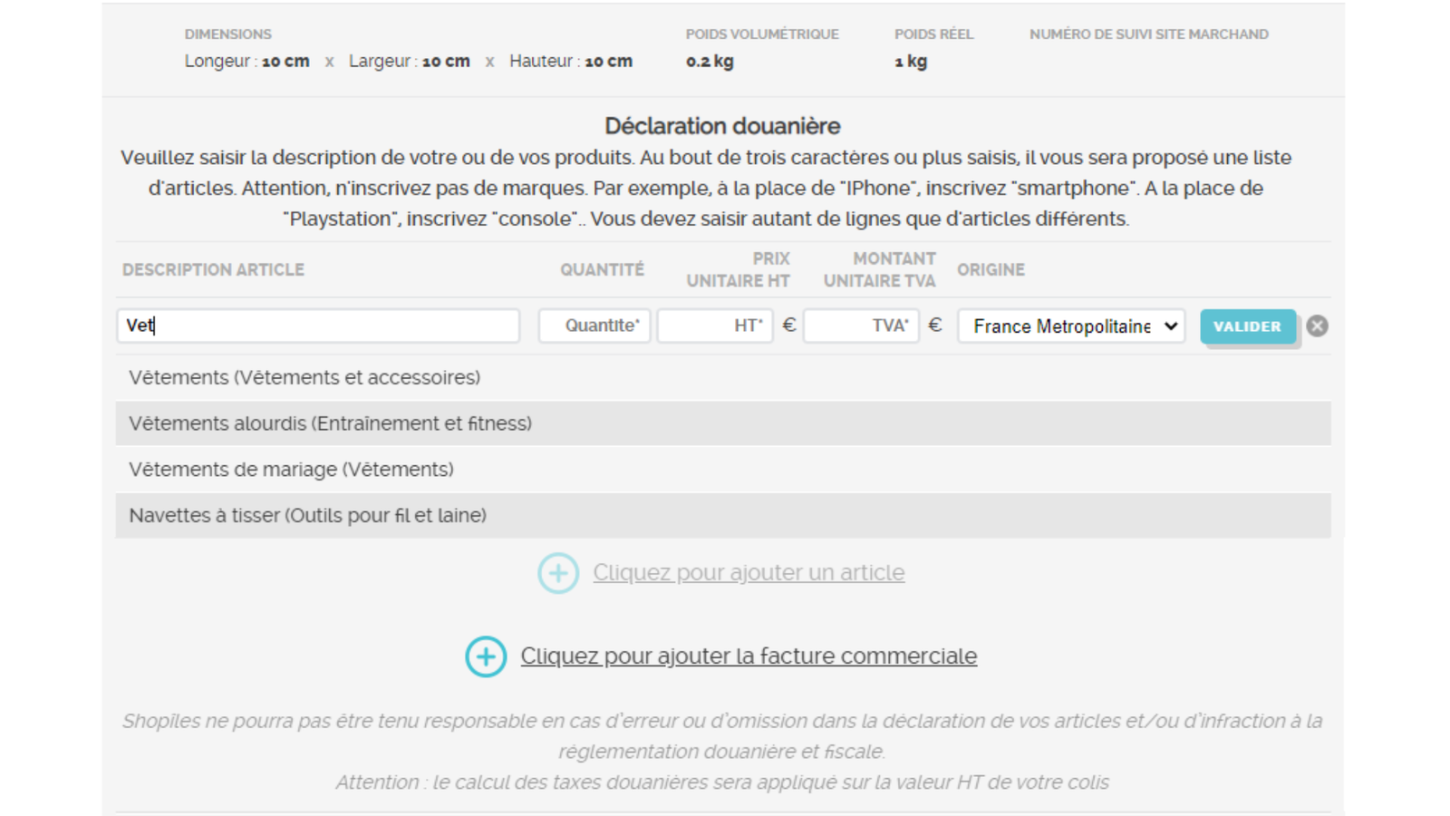1450x816 pixels.
Task: Open "Cliquez pour ajouter la facture commerciale"
Action: pos(748,656)
